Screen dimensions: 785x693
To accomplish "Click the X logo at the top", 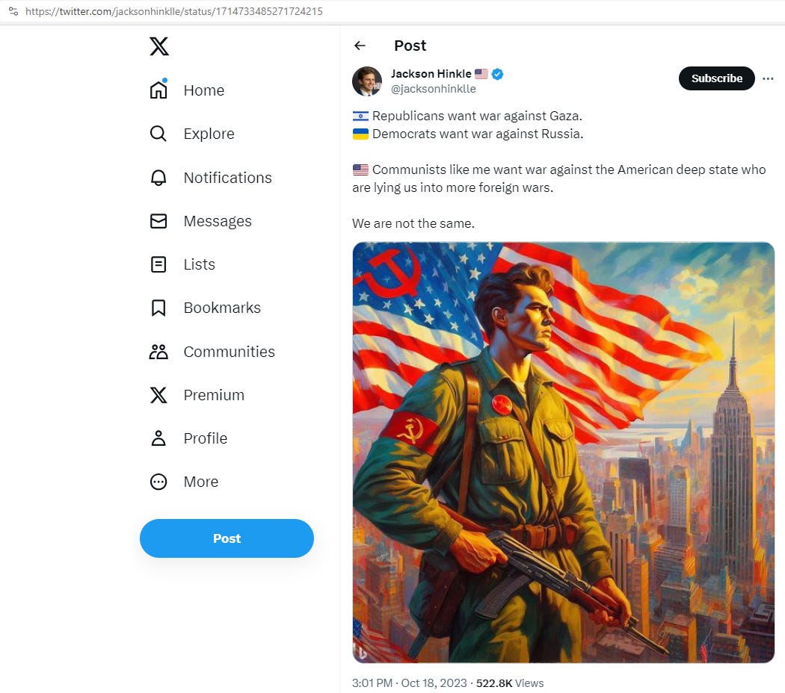I will pos(159,46).
